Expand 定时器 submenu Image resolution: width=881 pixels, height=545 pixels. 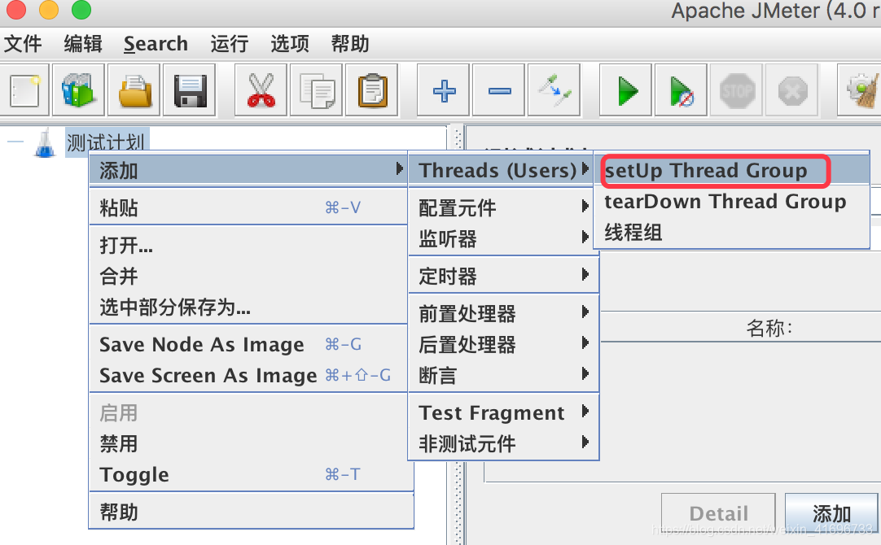point(503,276)
